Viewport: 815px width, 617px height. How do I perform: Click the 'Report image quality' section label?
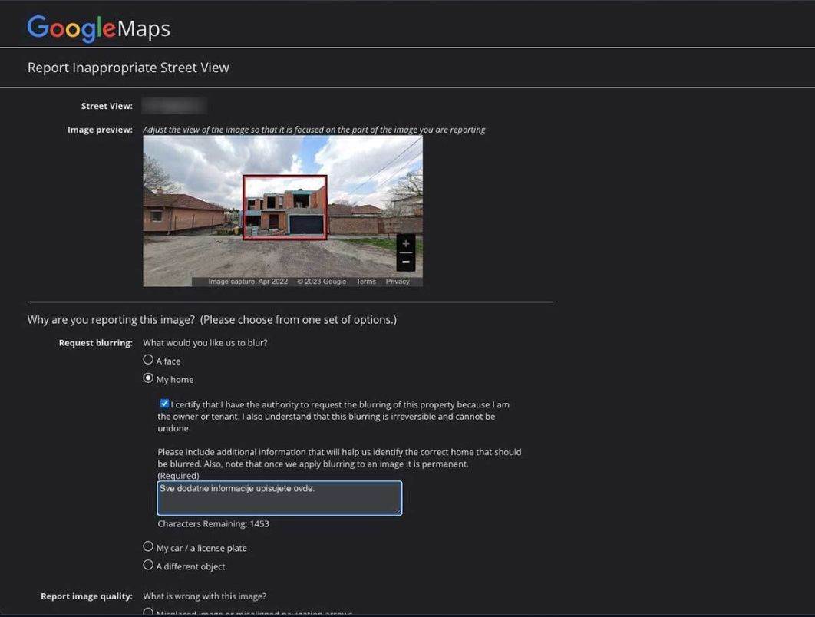point(86,596)
